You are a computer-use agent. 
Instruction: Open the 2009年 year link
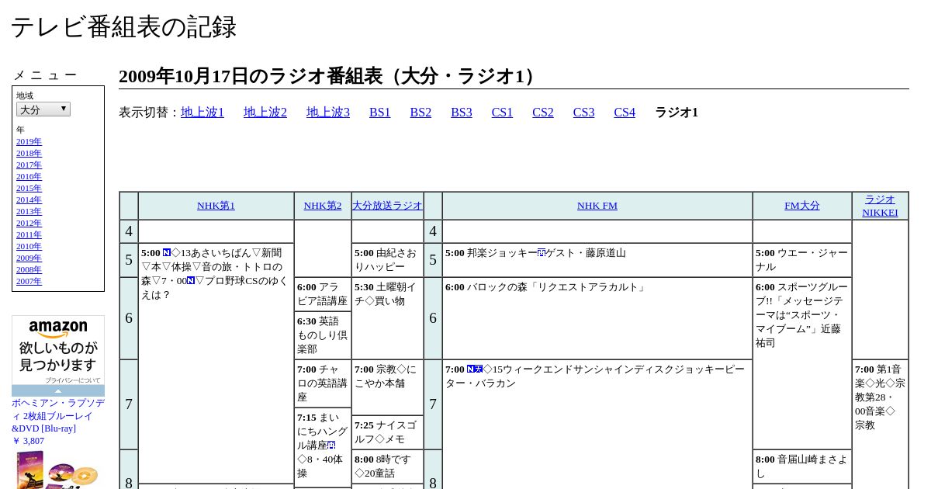tap(29, 258)
